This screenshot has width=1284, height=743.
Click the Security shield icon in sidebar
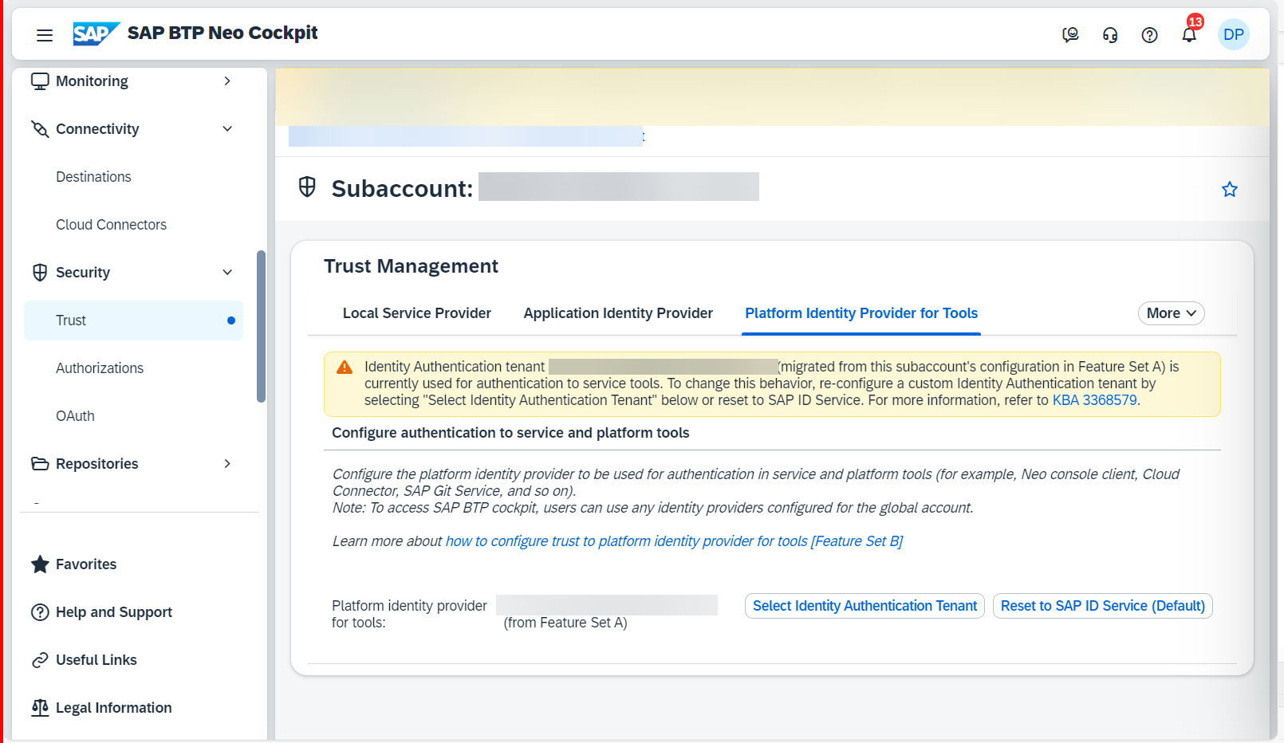point(40,273)
